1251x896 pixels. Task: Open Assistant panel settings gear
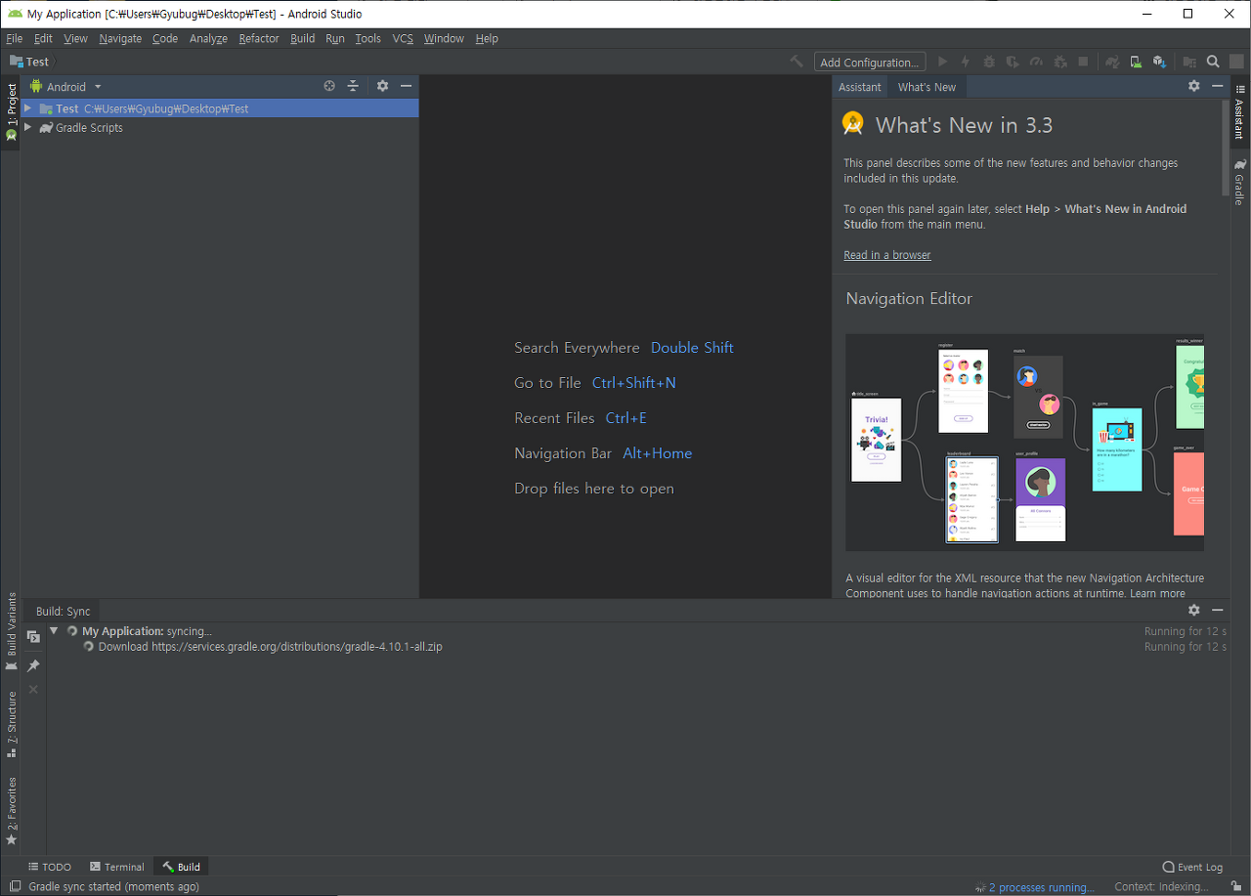click(x=1193, y=86)
